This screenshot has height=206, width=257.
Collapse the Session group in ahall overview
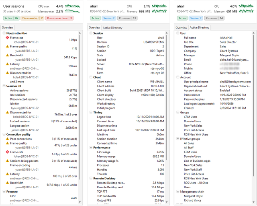pos(91,33)
